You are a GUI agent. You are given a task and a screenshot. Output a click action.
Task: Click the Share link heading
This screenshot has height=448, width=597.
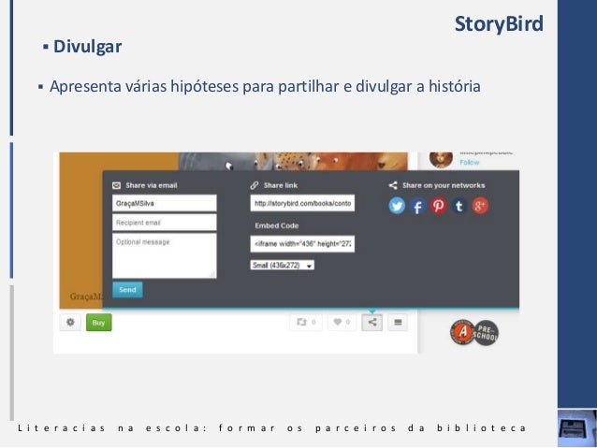pos(281,185)
